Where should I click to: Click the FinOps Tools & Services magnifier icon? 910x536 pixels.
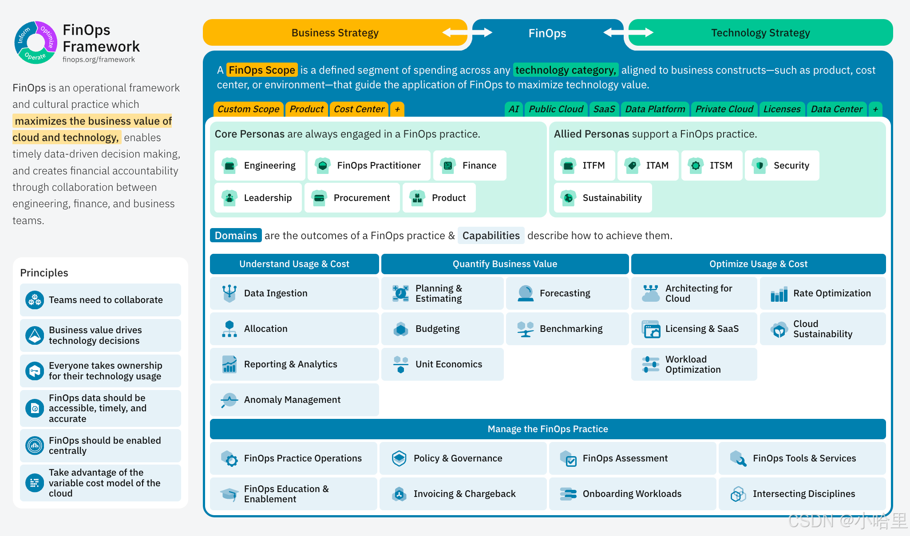pos(738,458)
